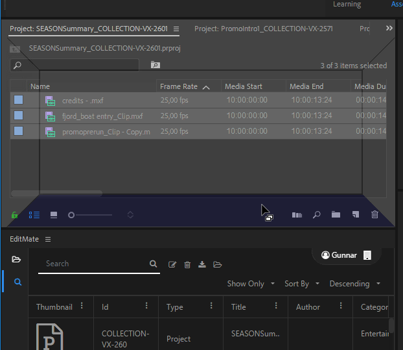
Task: Expand the Descending sort order dropdown
Action: (x=354, y=284)
